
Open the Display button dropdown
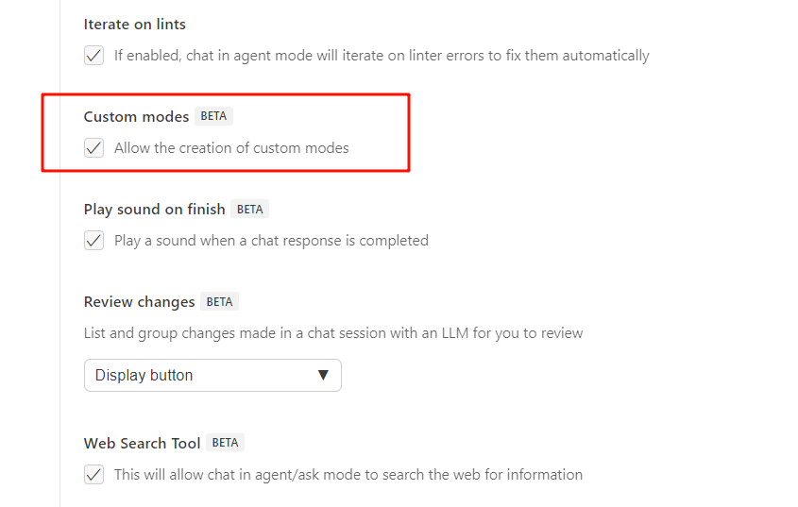pyautogui.click(x=212, y=375)
